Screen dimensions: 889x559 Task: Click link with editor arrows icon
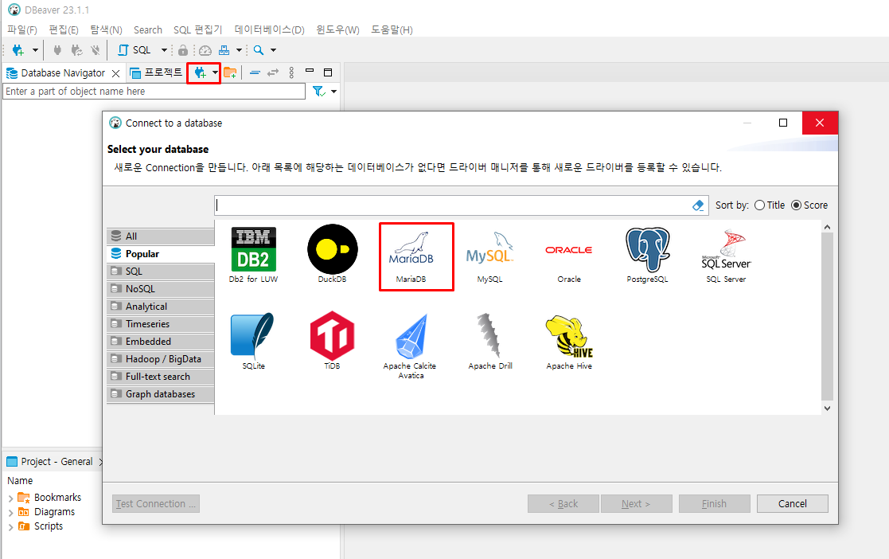pos(273,72)
